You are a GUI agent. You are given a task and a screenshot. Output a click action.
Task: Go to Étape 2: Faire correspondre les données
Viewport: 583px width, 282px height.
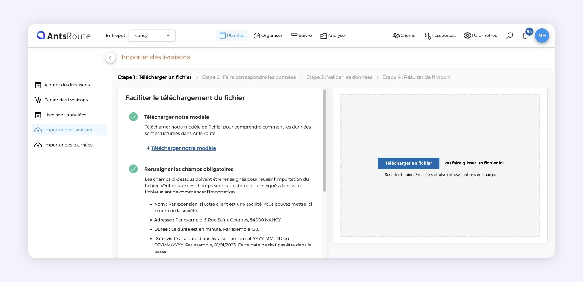[x=249, y=77]
